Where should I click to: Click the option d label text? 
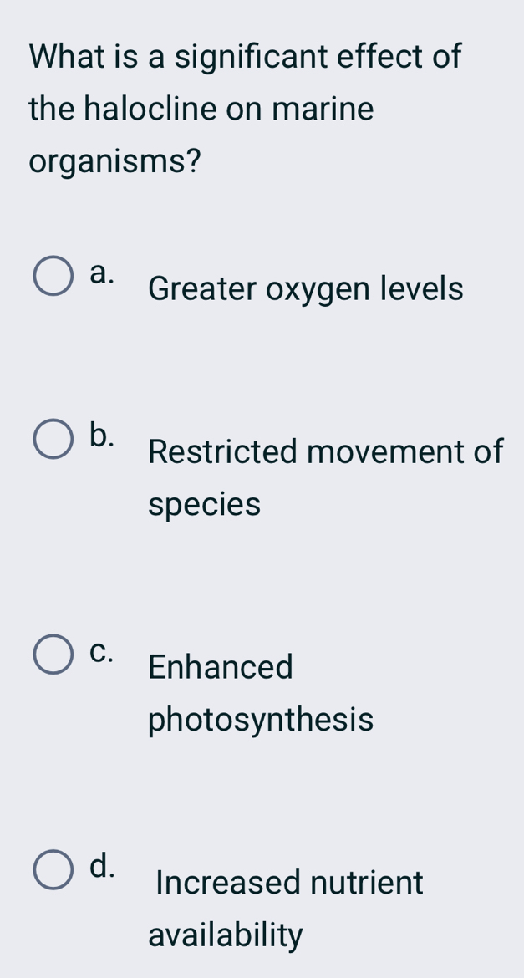coord(100,864)
